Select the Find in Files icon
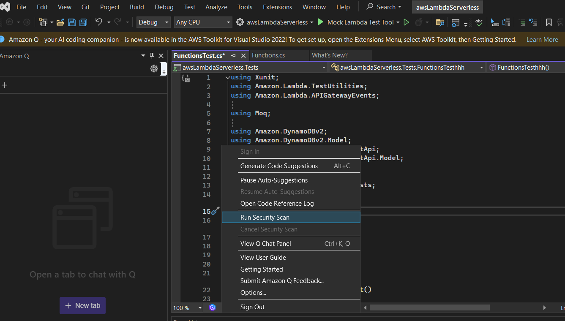565x321 pixels. [x=440, y=22]
